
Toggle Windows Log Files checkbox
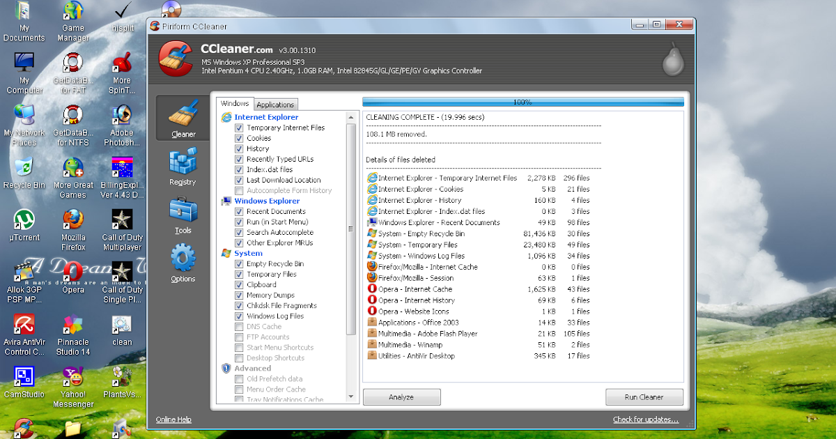pyautogui.click(x=240, y=316)
